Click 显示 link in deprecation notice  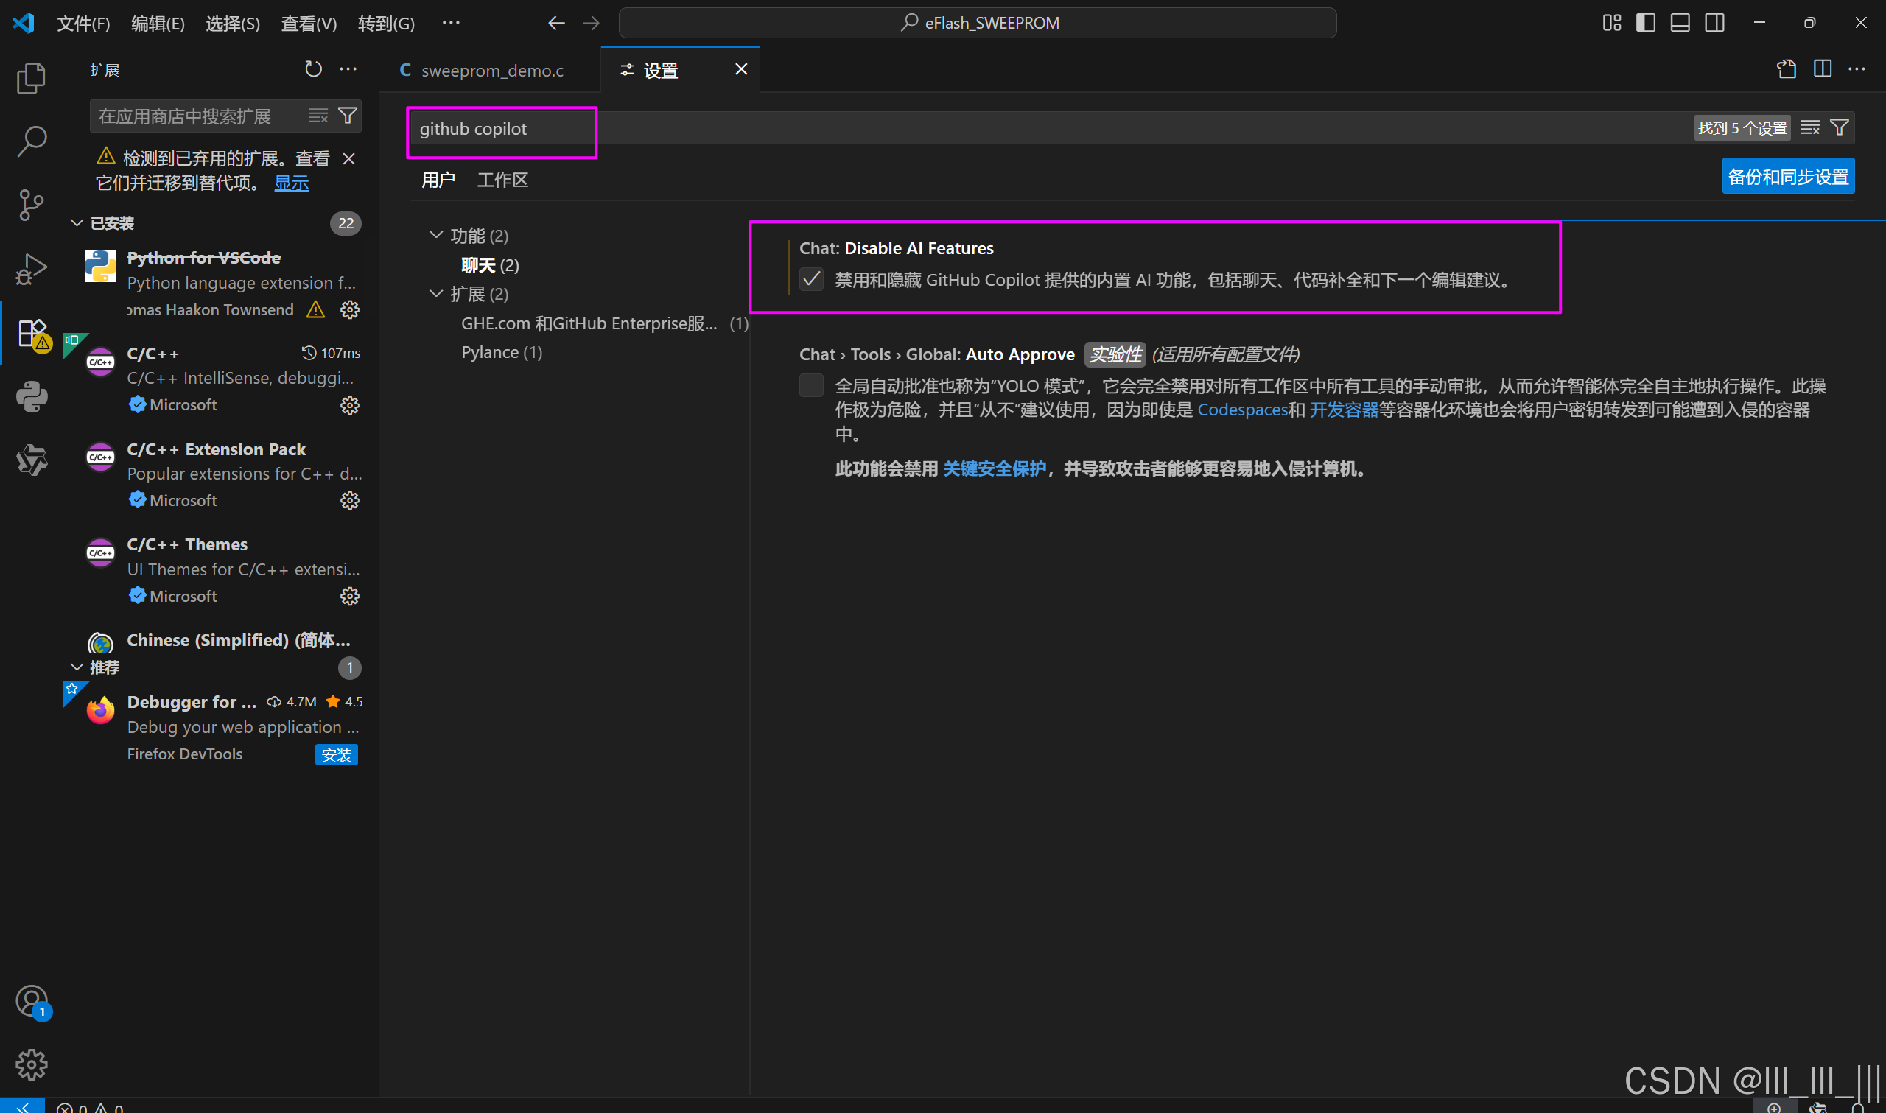click(291, 183)
